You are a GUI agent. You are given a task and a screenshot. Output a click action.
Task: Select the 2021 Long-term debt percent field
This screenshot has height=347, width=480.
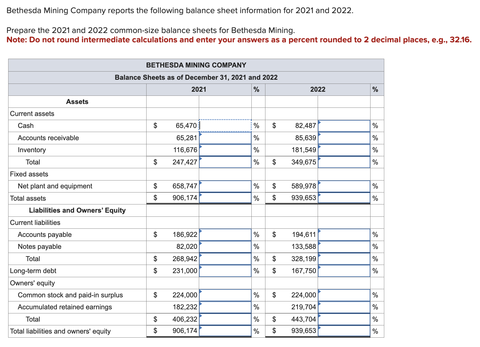coord(225,271)
